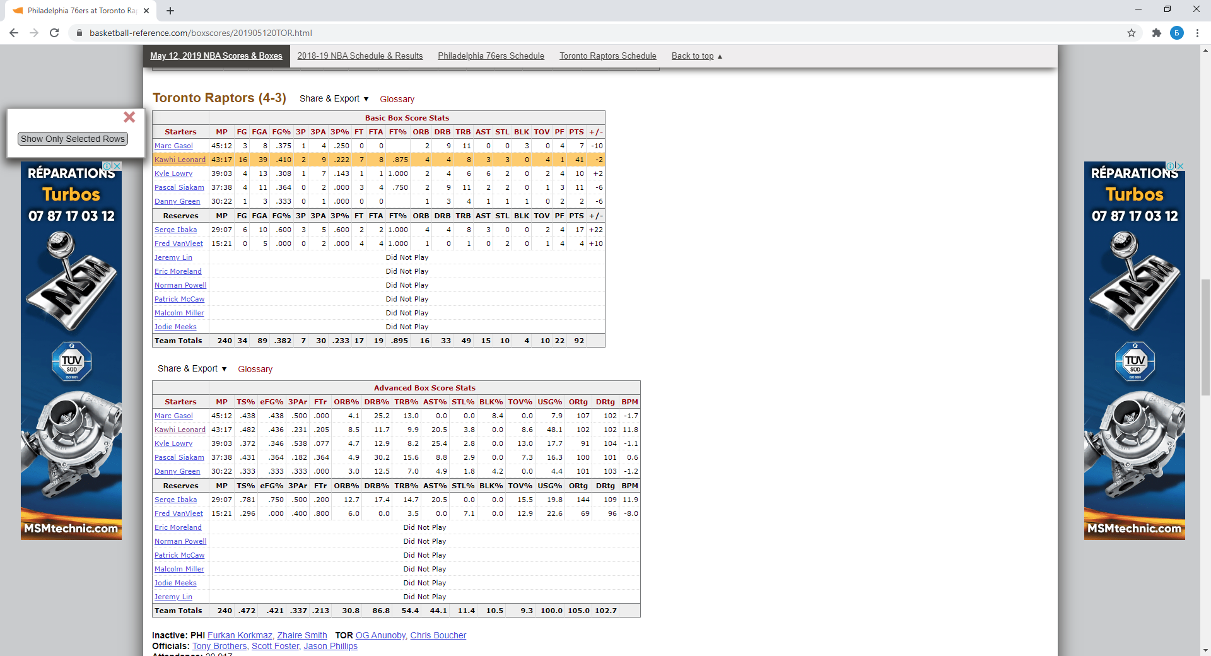Expand Share & Export for advanced box score
Image resolution: width=1211 pixels, height=656 pixels.
[x=192, y=368]
